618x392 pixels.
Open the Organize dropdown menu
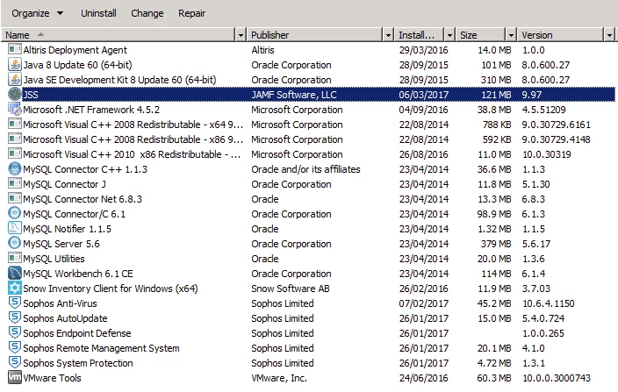(38, 13)
